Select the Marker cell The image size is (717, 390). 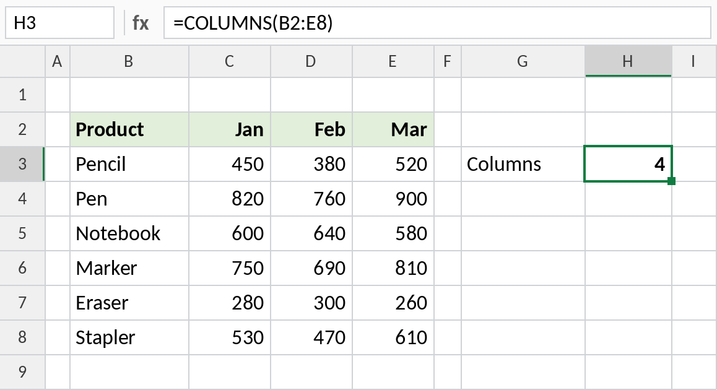(x=129, y=269)
